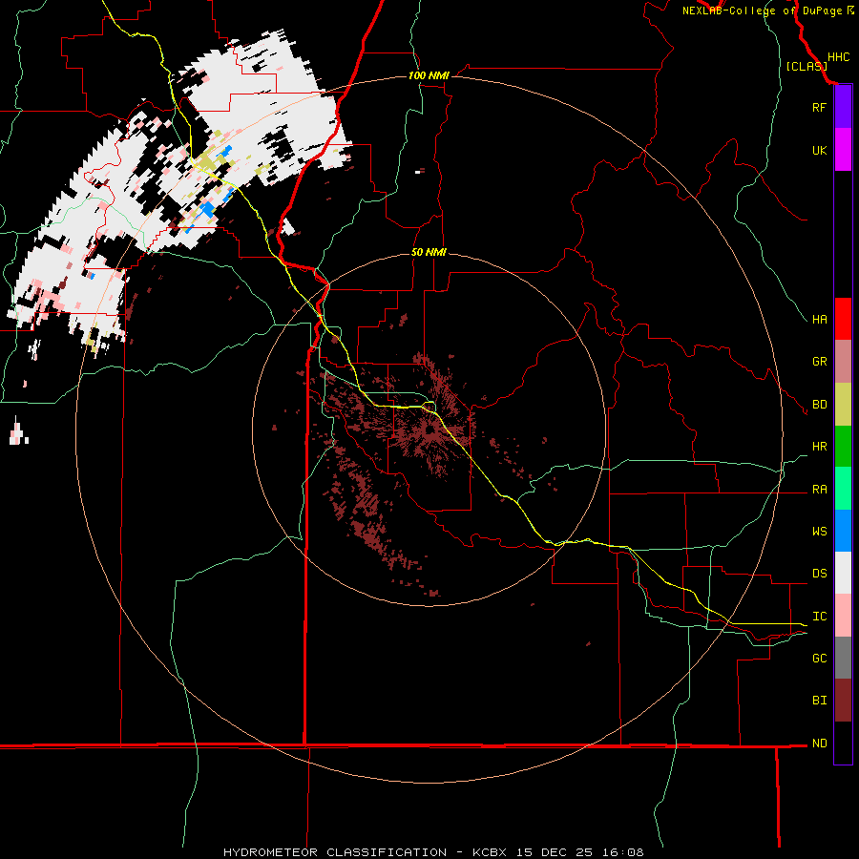The image size is (859, 859).
Task: Click the 100 NMI range ring label
Action: click(x=429, y=75)
